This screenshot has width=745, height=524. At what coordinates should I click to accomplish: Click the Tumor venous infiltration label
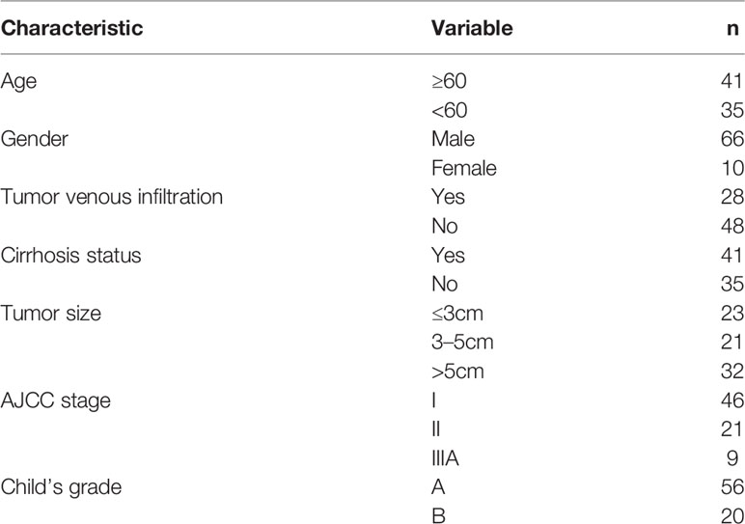pos(112,197)
